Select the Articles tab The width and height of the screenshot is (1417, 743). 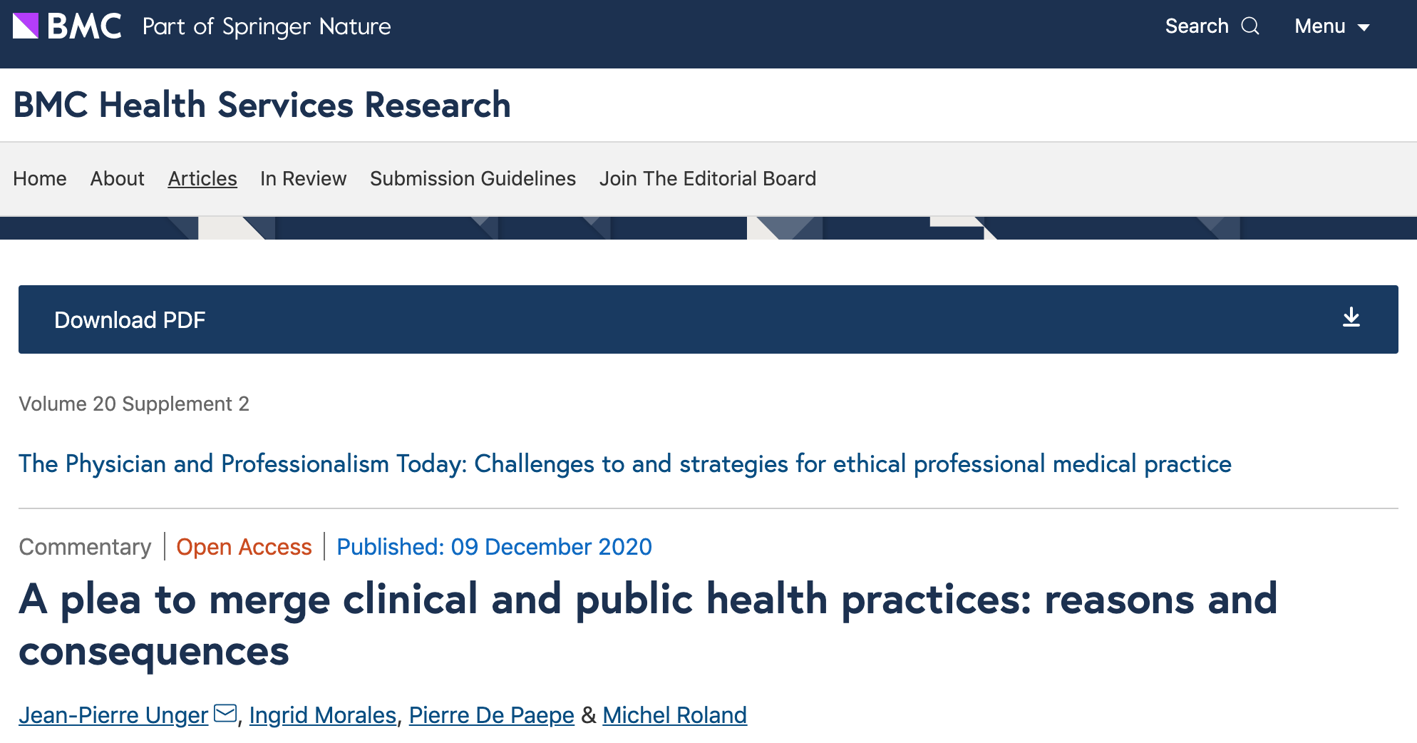point(202,178)
